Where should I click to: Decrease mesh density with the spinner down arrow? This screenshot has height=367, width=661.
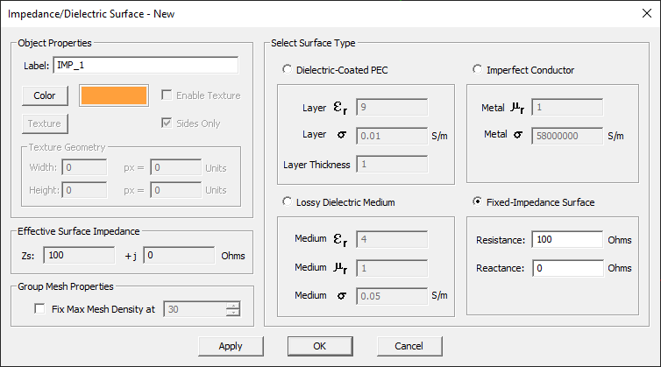click(x=232, y=313)
